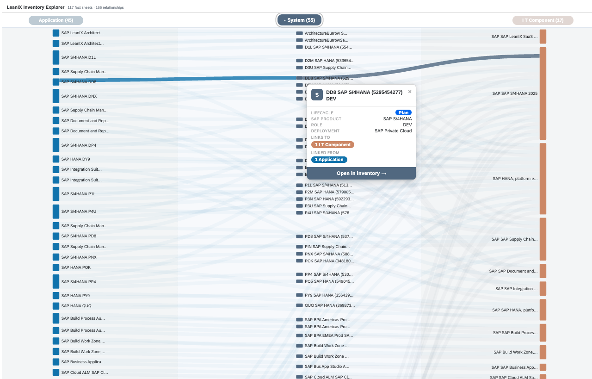This screenshot has width=592, height=379.
Task: Click the blue node square next to SAP S/4HANA PP4
Action: (56, 282)
